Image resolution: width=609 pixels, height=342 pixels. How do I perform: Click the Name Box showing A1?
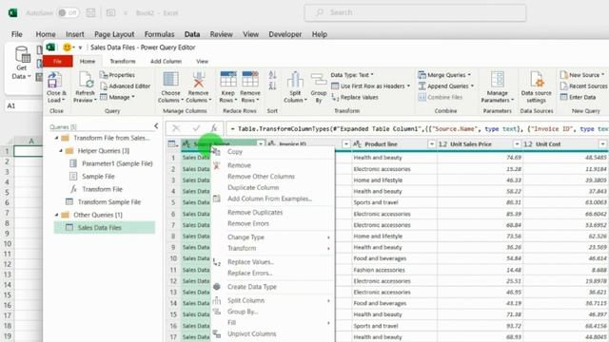tap(24, 105)
